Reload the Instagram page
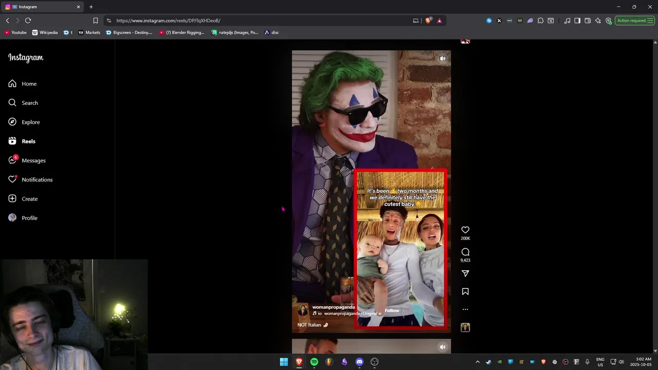658x370 pixels. pos(28,21)
